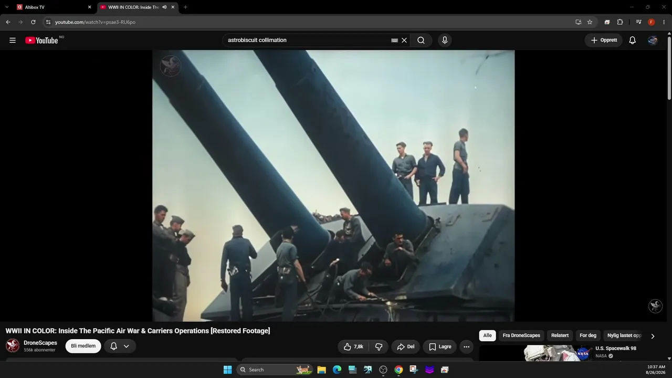Screen dimensions: 672x378
Task: Start voice search with microphone
Action: [445, 40]
